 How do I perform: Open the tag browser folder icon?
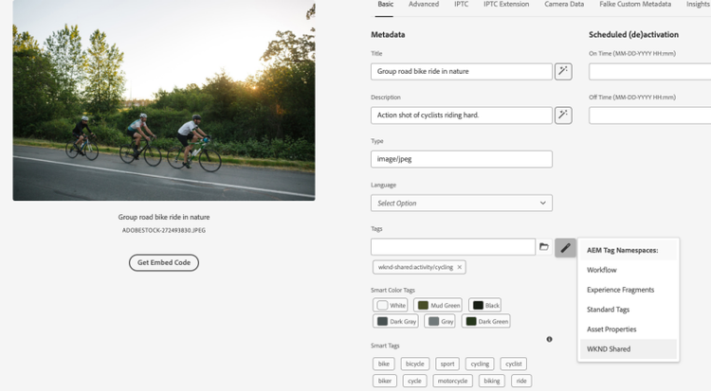pyautogui.click(x=544, y=247)
